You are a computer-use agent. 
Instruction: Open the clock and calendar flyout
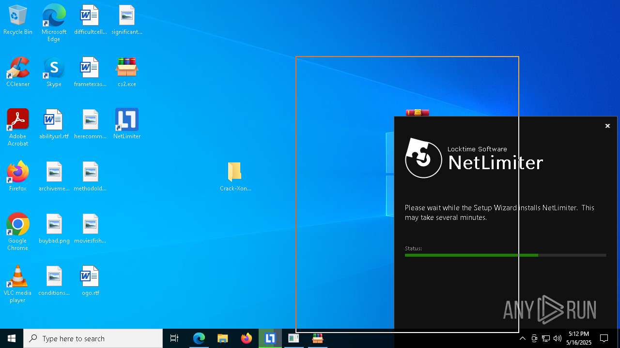click(579, 338)
